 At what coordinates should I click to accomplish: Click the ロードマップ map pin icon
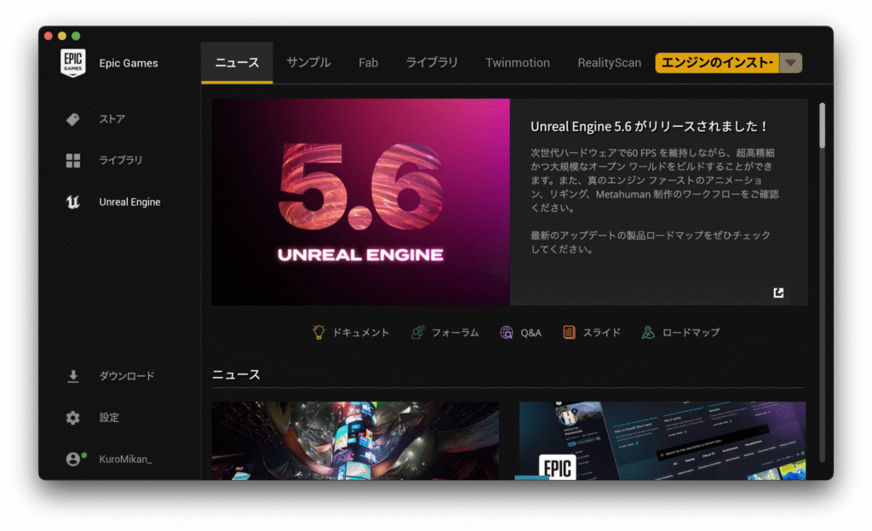click(x=648, y=332)
